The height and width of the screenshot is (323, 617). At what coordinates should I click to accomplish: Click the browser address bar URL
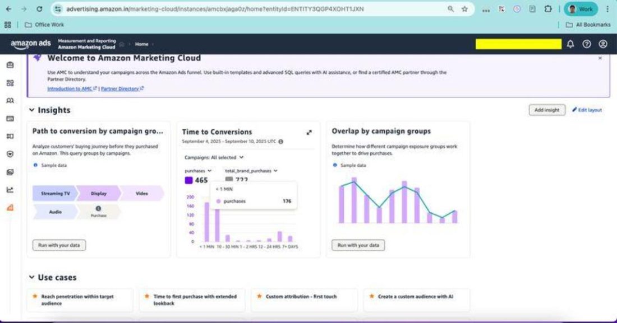click(215, 8)
